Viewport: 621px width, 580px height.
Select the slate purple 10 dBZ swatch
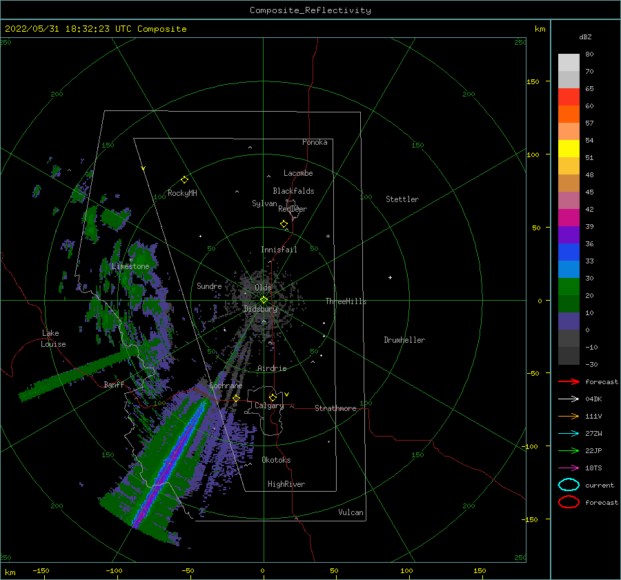tap(569, 321)
